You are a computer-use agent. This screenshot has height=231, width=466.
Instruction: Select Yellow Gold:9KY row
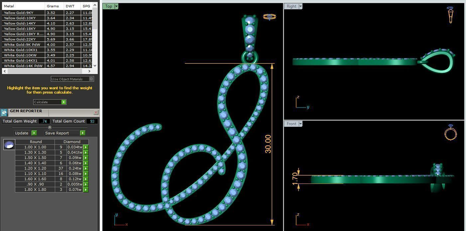[x=47, y=13]
